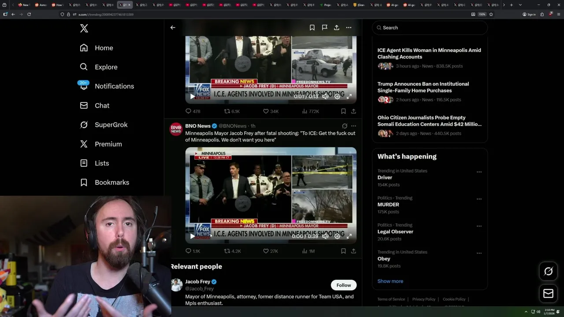
Task: Open BNO News profile name
Action: pos(198,126)
